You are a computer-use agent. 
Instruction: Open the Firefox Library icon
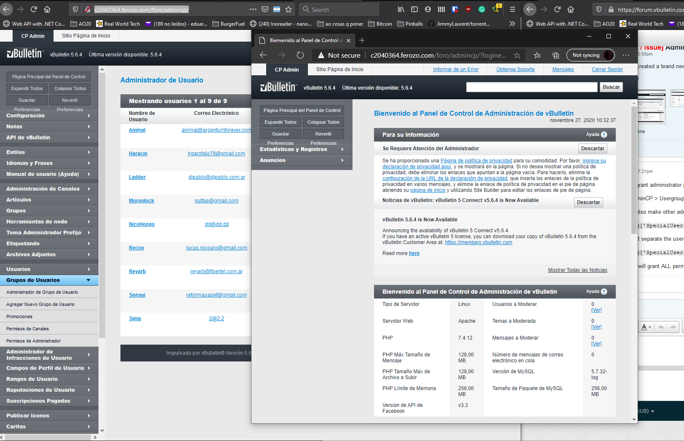[401, 9]
